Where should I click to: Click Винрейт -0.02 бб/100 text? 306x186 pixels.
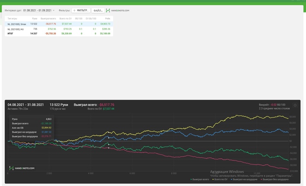coord(272,105)
